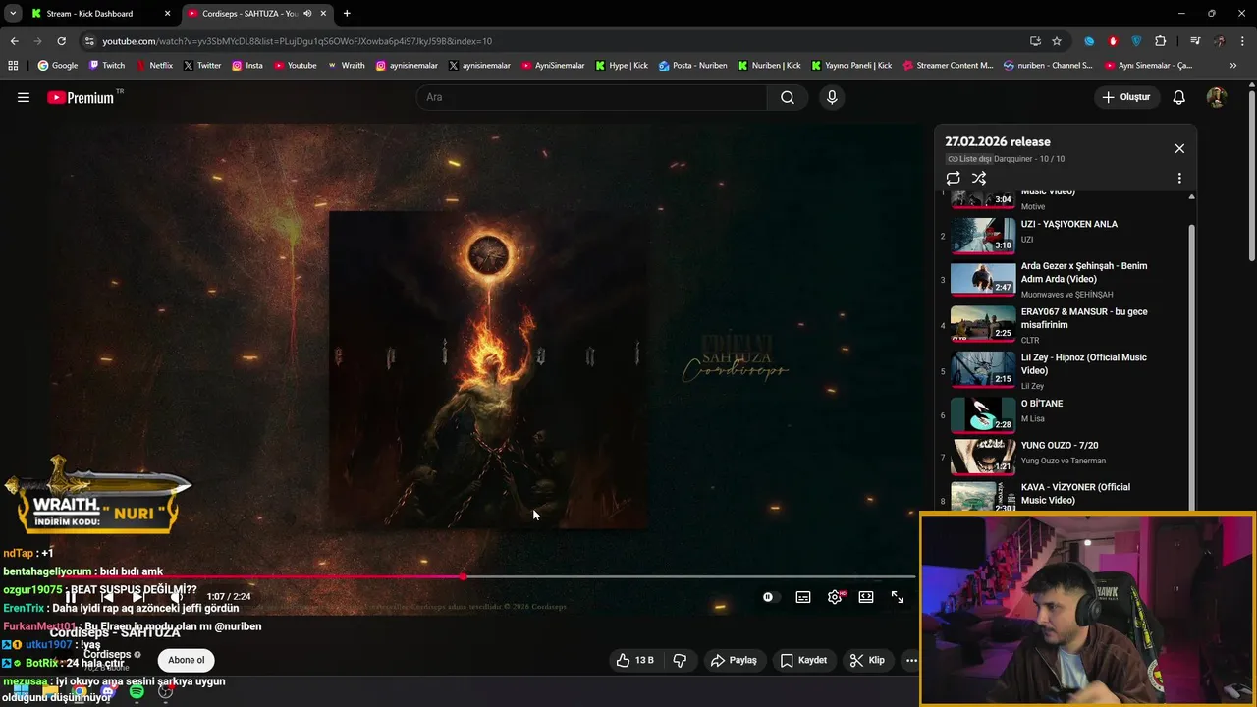Bookmark this page with star icon
The image size is (1257, 707).
click(1057, 41)
